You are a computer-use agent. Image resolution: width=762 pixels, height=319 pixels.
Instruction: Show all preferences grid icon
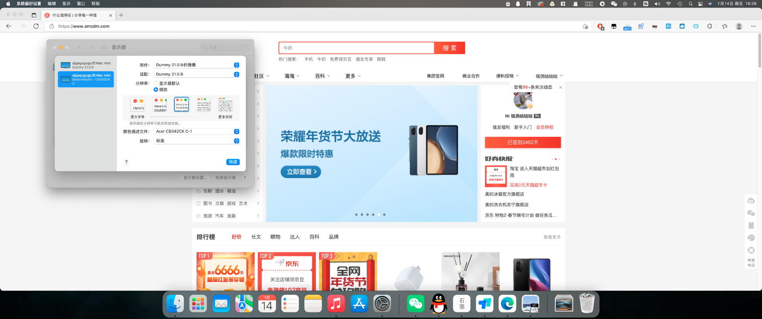click(104, 47)
